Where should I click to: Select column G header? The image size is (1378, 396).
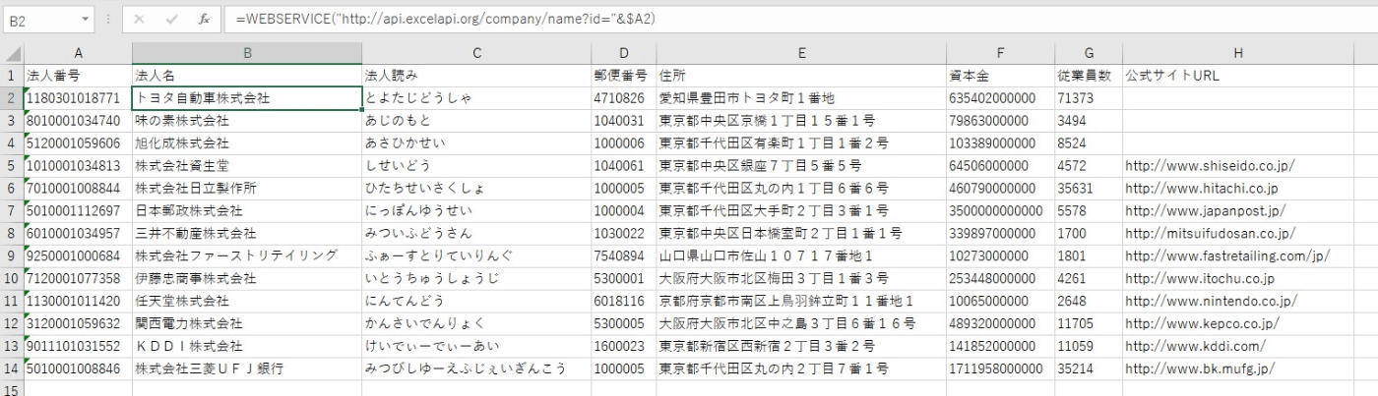[1088, 53]
